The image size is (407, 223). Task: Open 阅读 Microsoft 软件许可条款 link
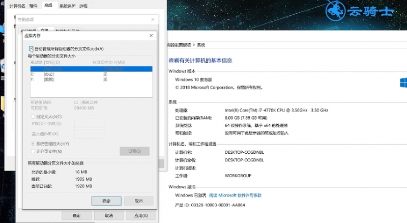click(235, 195)
